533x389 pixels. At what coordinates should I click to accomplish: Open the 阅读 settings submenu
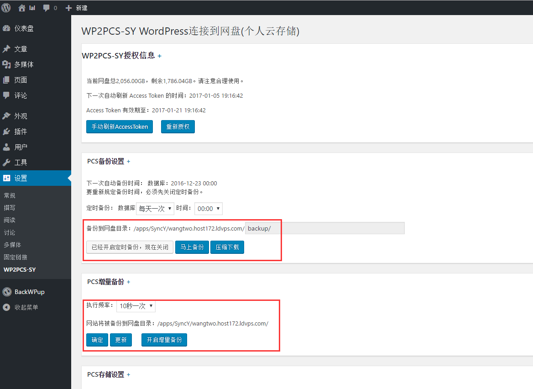[x=10, y=220]
